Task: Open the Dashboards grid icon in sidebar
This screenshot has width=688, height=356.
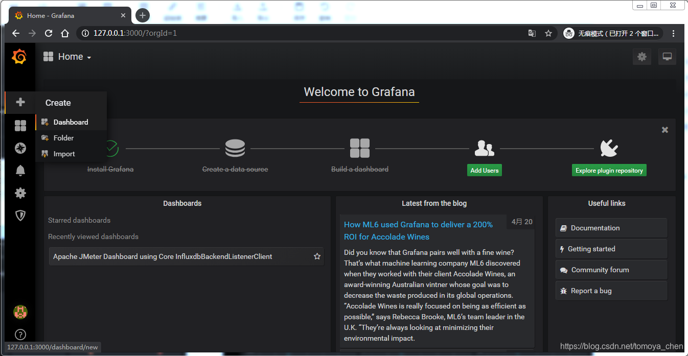Action: [20, 126]
